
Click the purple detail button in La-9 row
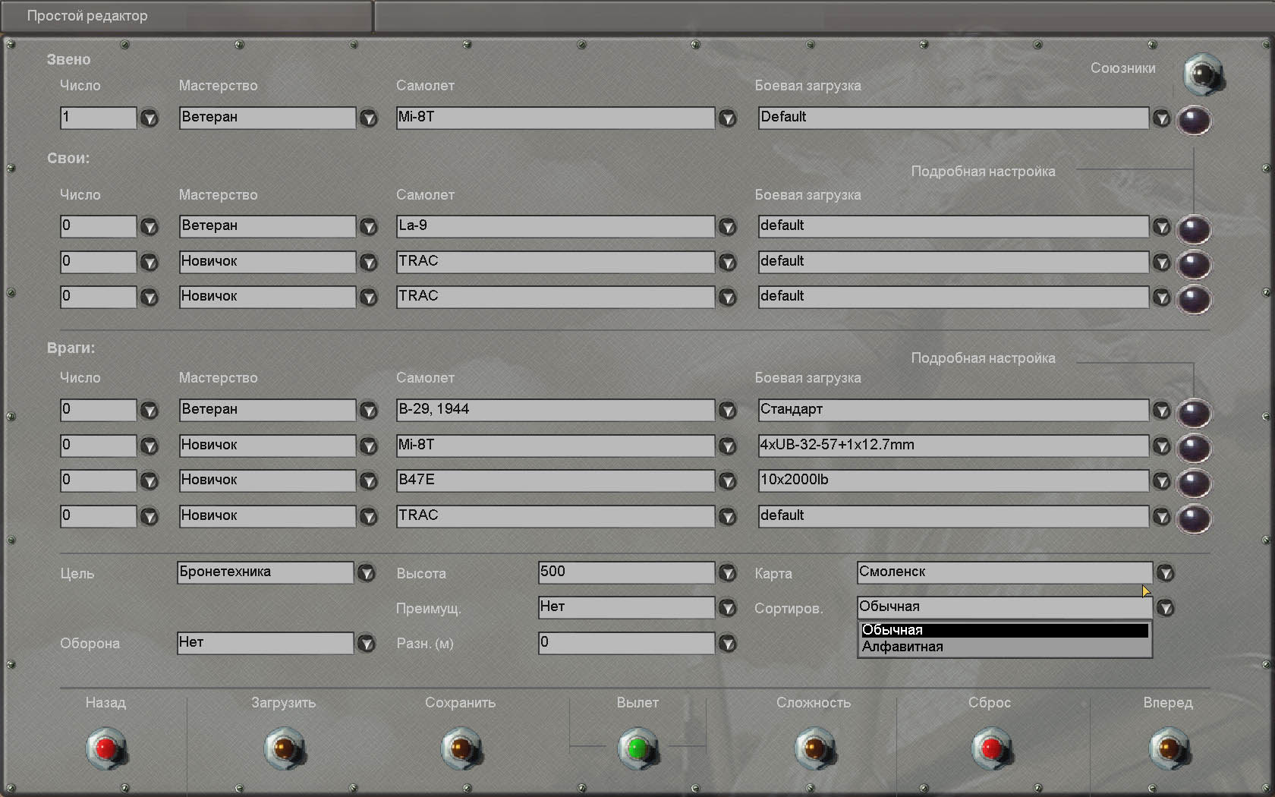click(1194, 228)
